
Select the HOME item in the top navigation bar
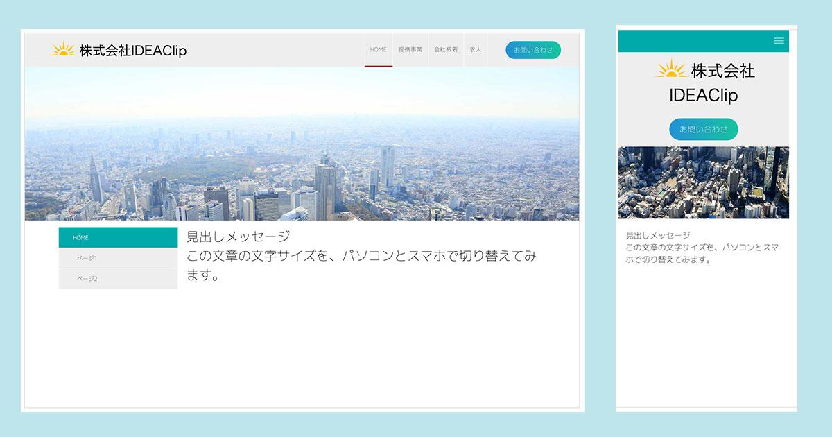tap(379, 50)
